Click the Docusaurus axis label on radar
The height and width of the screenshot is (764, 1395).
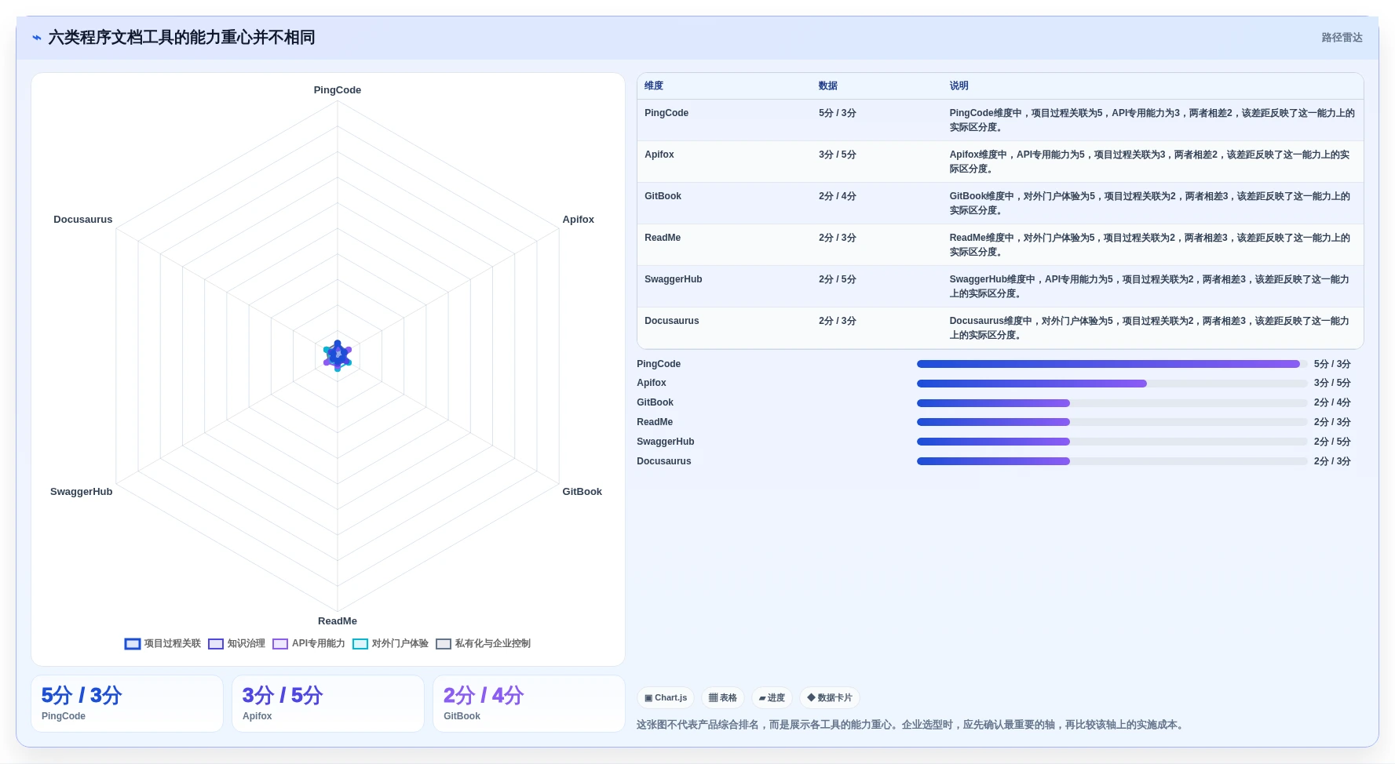tap(83, 220)
